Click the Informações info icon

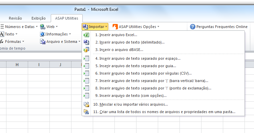click(x=43, y=34)
